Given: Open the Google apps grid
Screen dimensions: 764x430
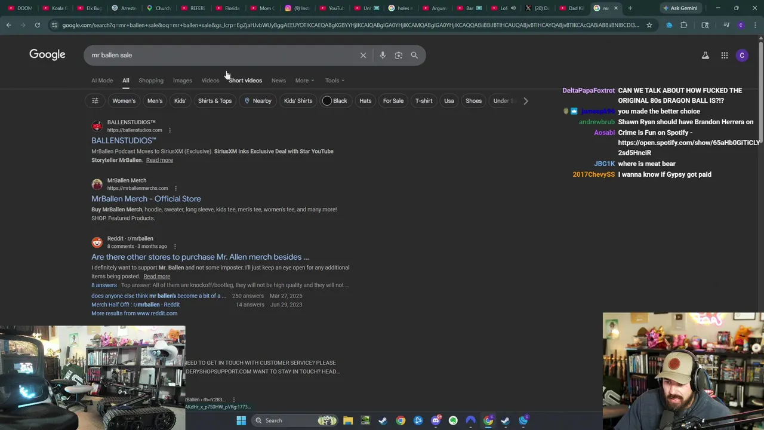Looking at the screenshot, I should pyautogui.click(x=724, y=56).
